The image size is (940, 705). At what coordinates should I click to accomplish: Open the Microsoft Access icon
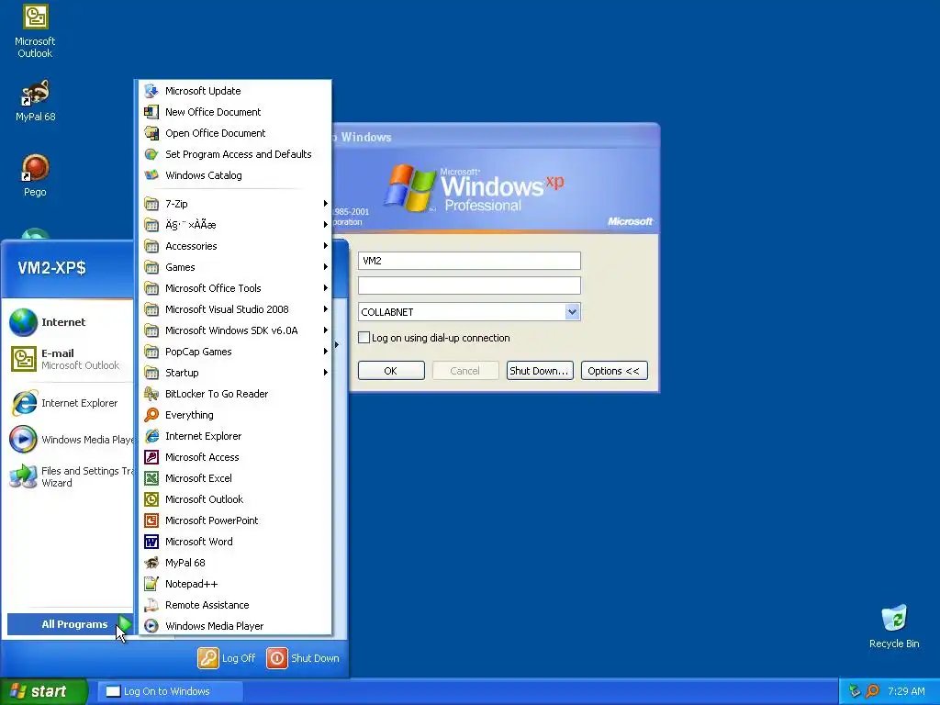click(151, 457)
